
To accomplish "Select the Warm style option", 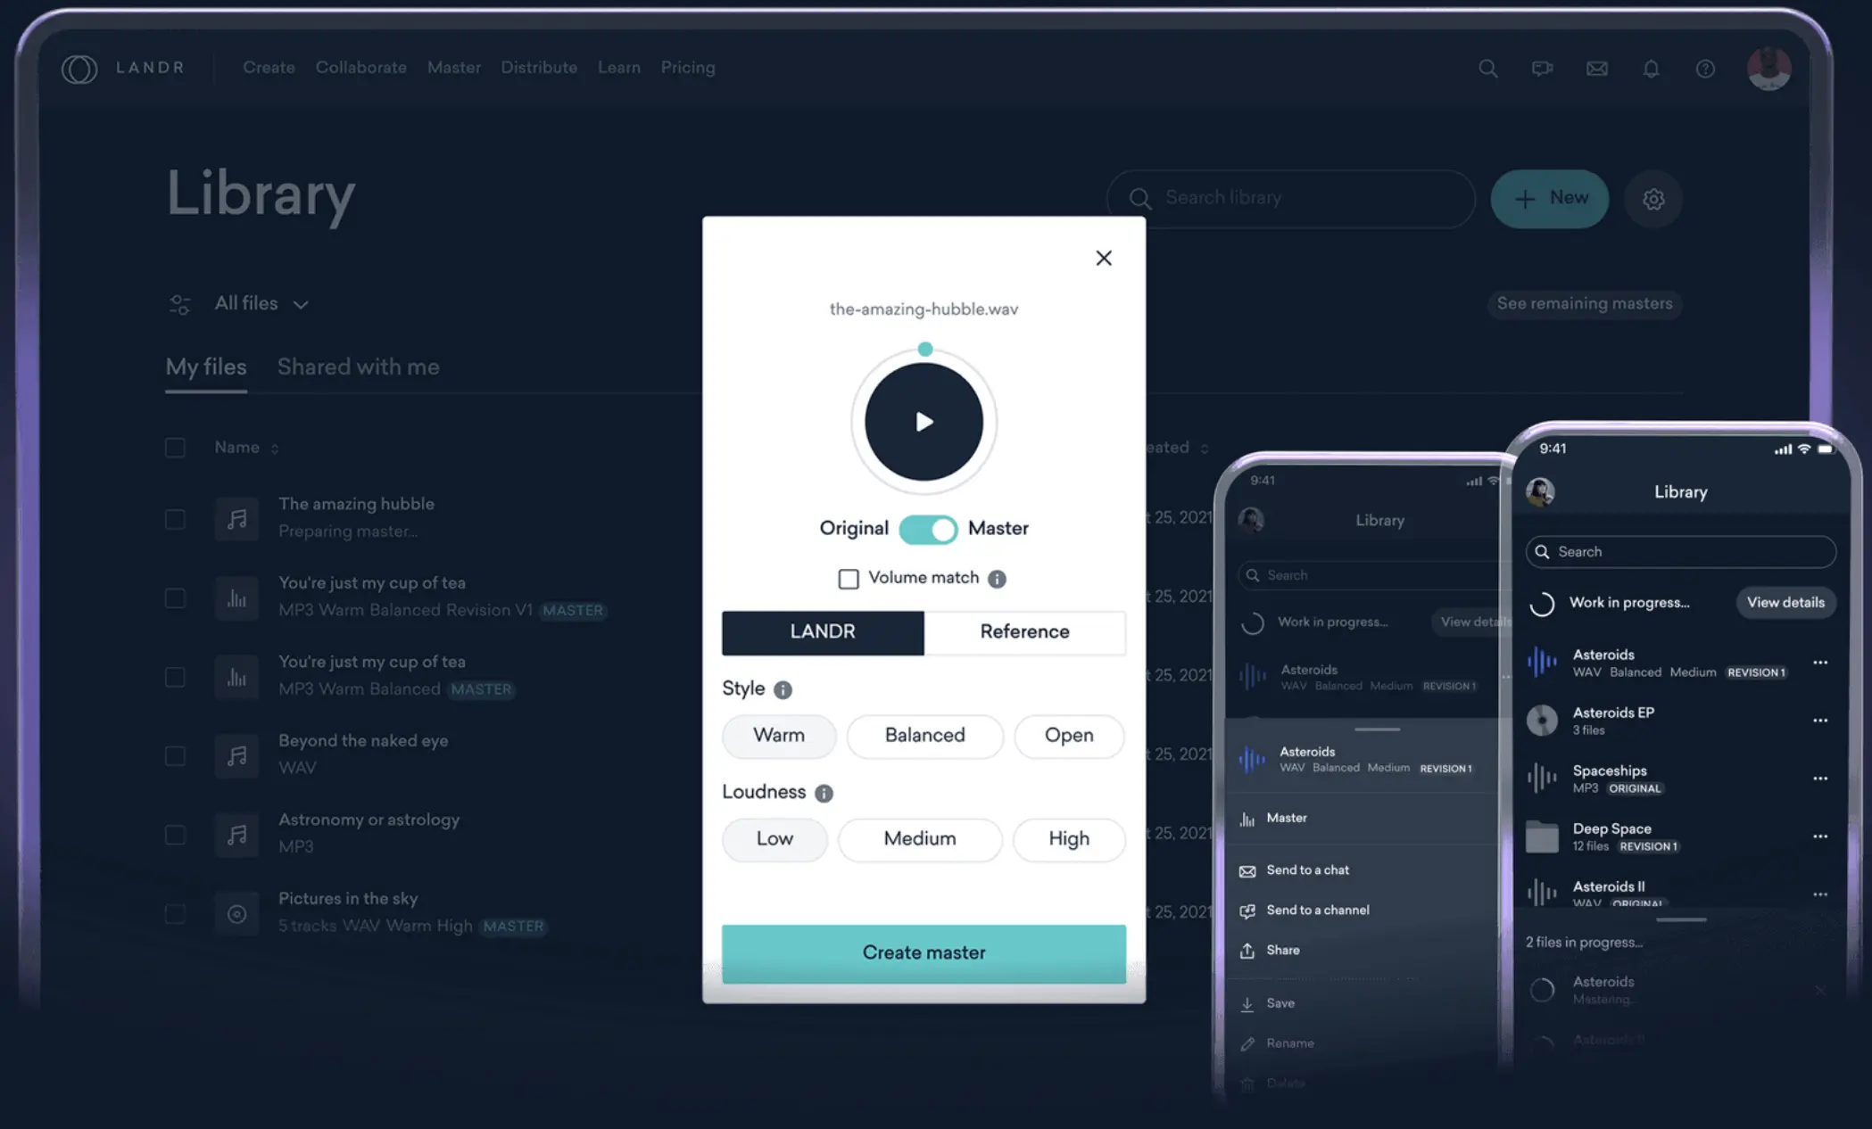I will 778,736.
